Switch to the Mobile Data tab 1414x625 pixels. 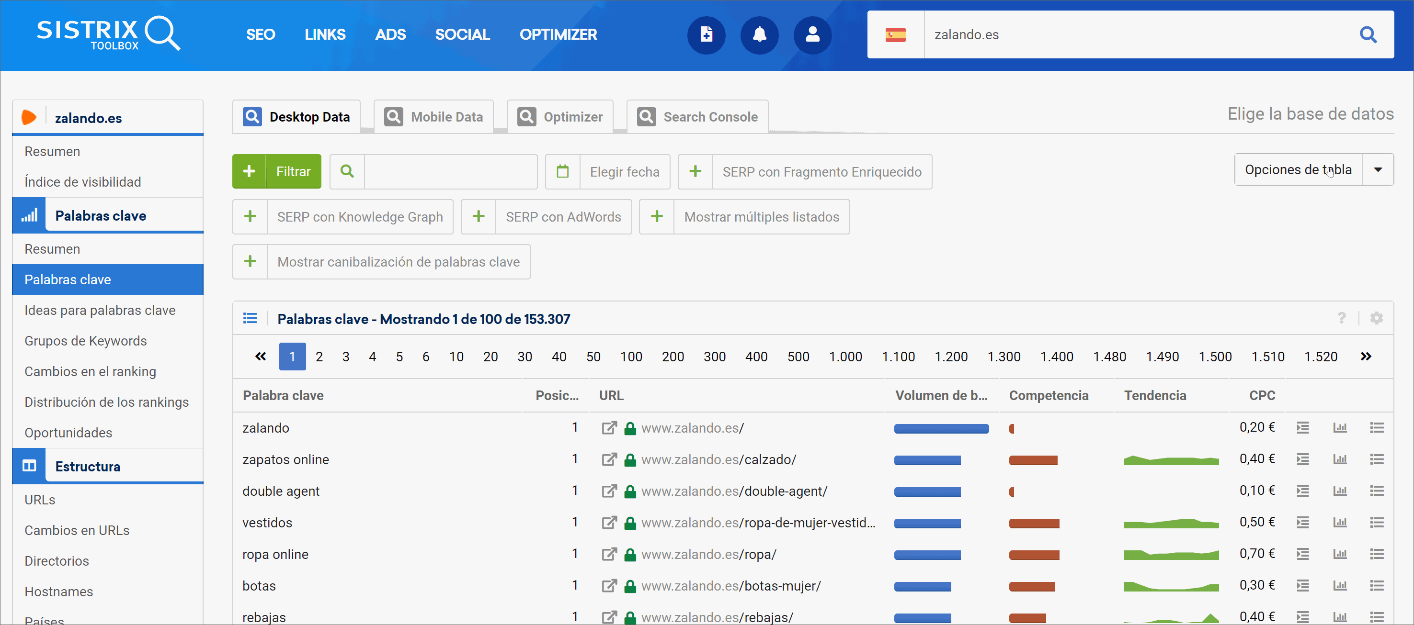click(433, 117)
